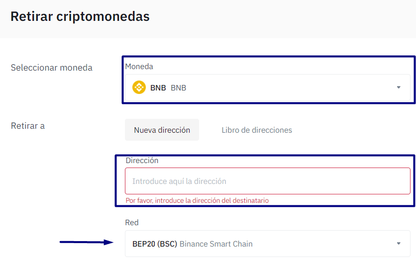Click the Retirar a label
This screenshot has height=262, width=416.
click(x=28, y=126)
